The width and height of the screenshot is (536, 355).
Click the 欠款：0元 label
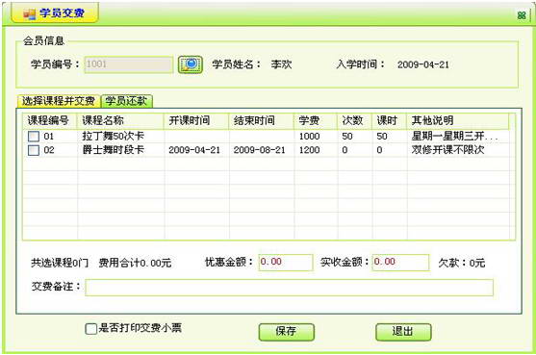(x=462, y=263)
